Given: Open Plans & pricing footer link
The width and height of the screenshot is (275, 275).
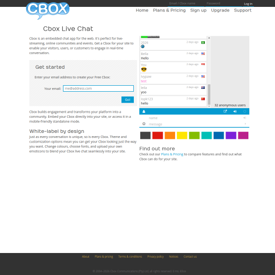Looking at the screenshot, I should point(104,256).
